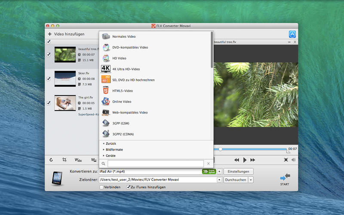Enable the Verbinden checkbox

[x=101, y=187]
